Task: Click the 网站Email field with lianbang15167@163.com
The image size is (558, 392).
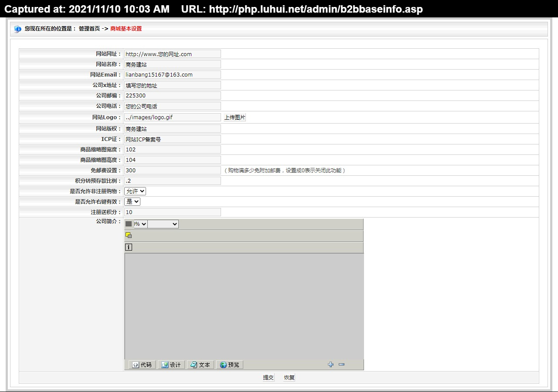Action: point(173,75)
